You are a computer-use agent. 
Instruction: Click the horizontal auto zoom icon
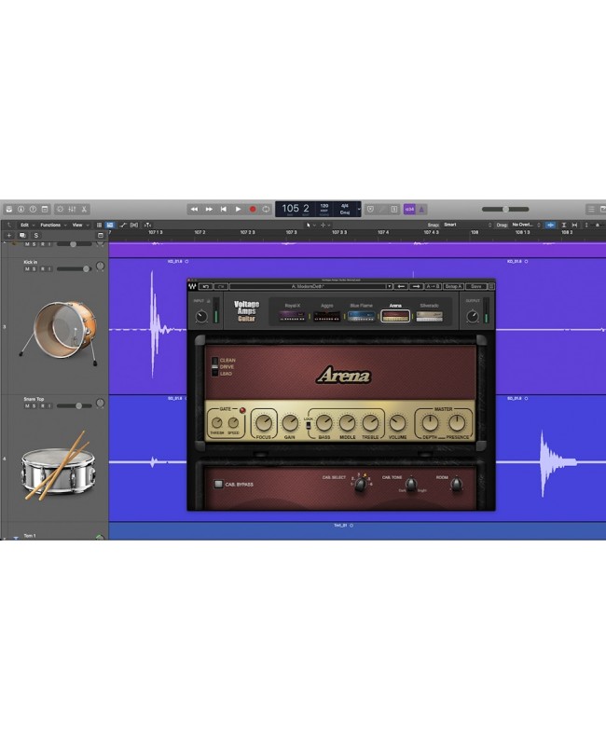[x=574, y=226]
